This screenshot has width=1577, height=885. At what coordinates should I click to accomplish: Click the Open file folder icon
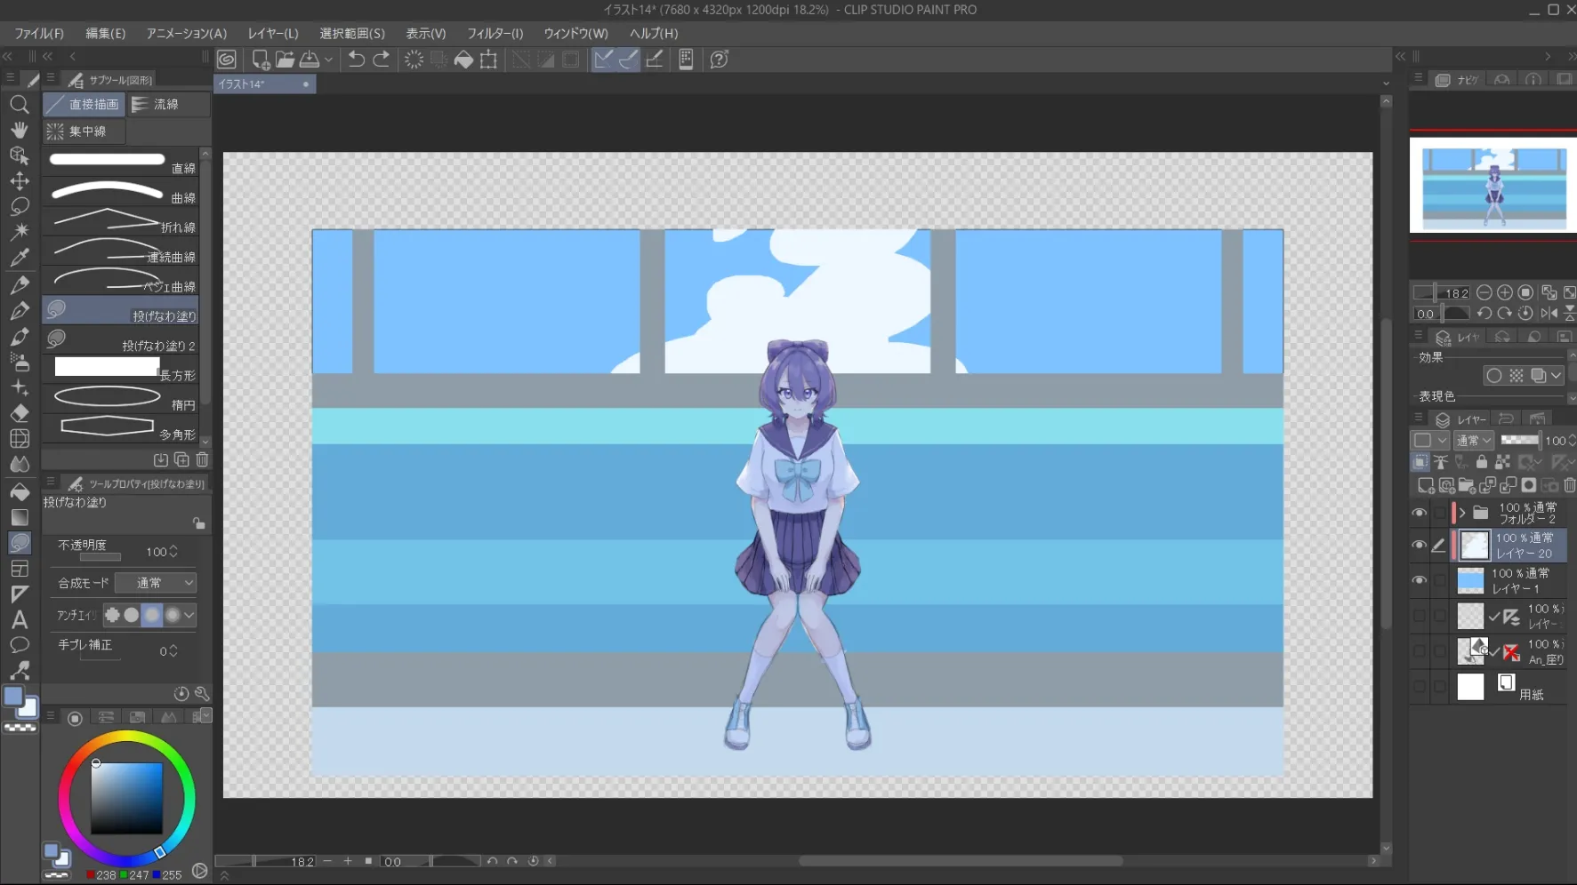point(285,60)
